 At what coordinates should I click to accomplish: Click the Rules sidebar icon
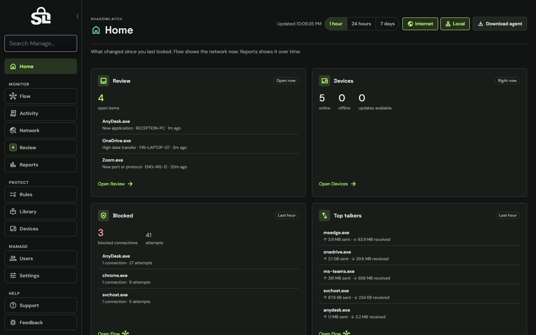click(13, 194)
